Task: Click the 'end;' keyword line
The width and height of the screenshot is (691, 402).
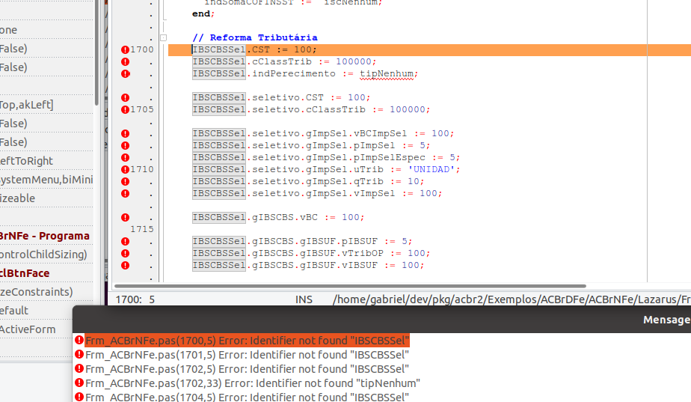Action: click(x=203, y=13)
